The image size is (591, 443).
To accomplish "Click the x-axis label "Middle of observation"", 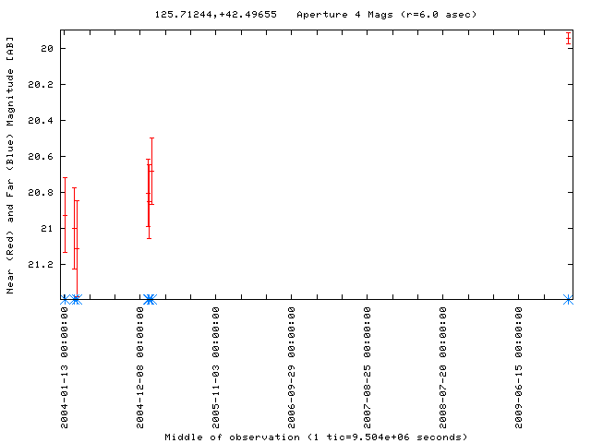I will tap(232, 437).
